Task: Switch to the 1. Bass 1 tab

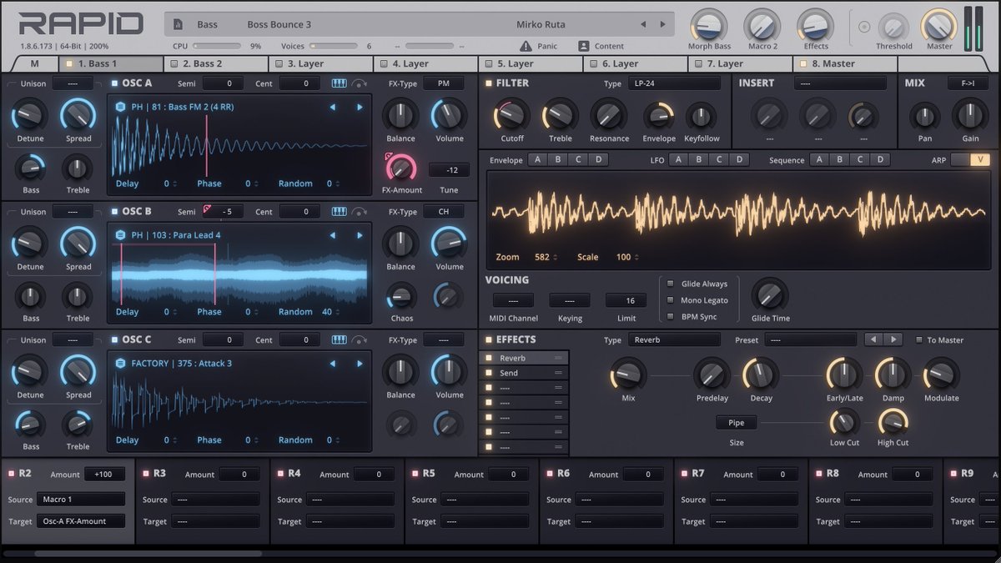Action: 111,63
